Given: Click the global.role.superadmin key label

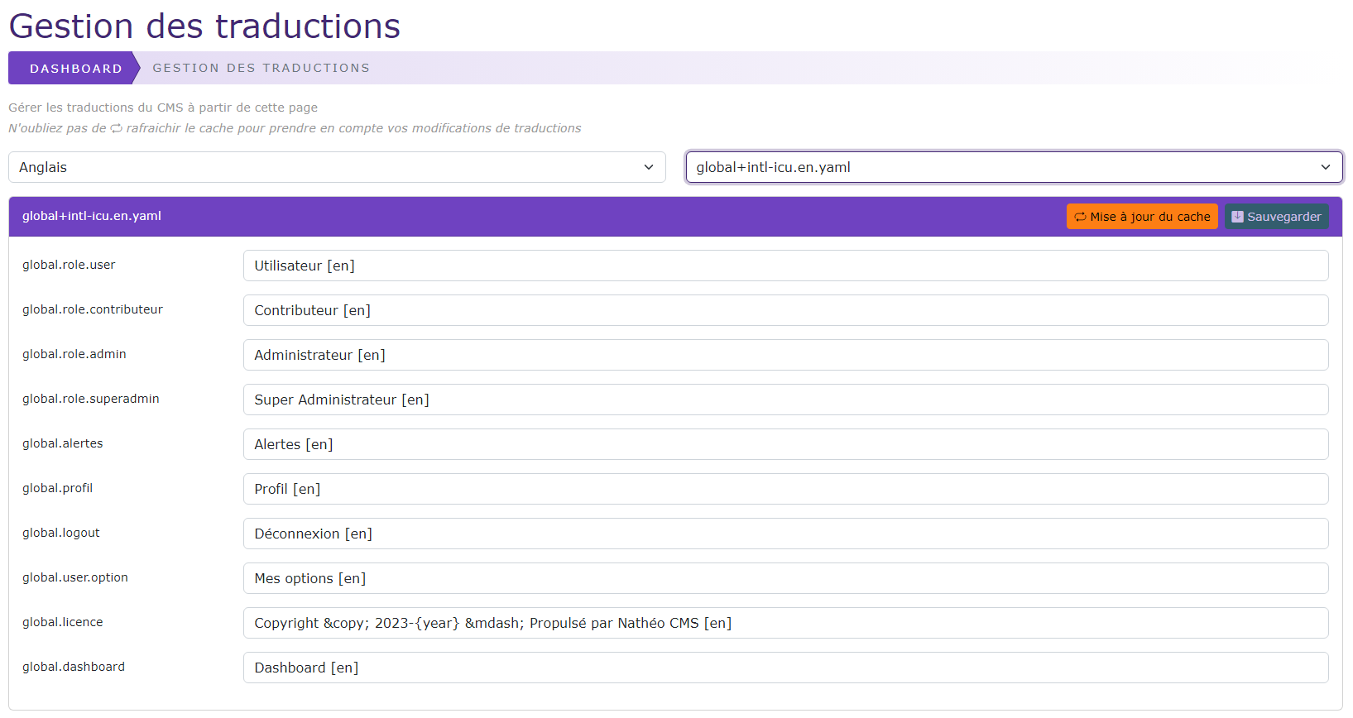Looking at the screenshot, I should 91,399.
